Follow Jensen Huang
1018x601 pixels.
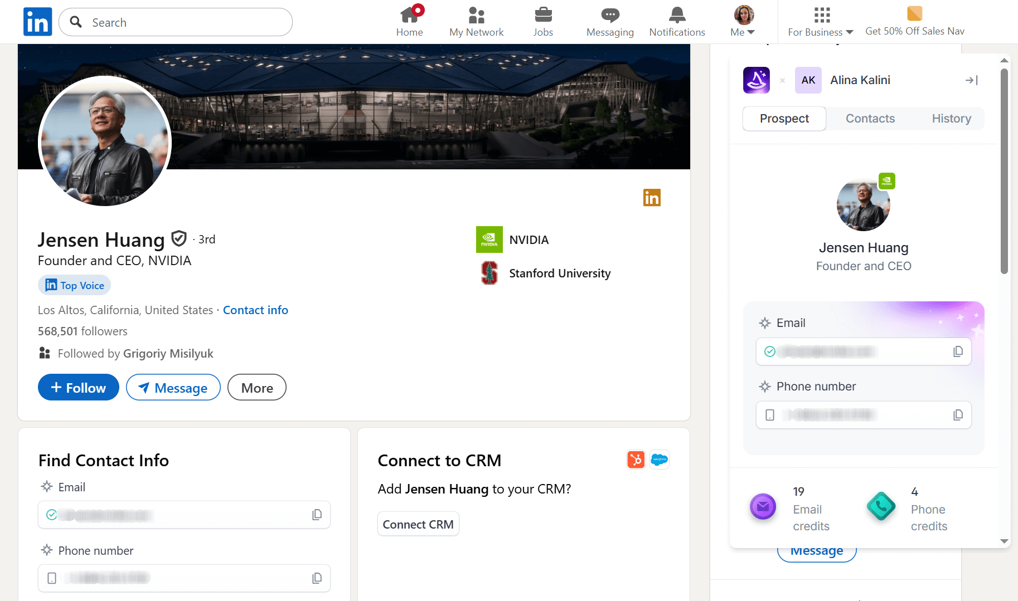(79, 388)
